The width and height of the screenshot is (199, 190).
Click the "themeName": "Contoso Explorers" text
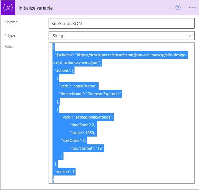coord(90,94)
